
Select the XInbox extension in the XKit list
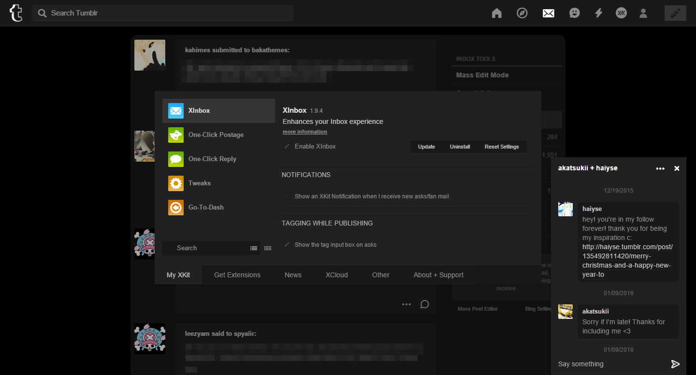[x=218, y=111]
